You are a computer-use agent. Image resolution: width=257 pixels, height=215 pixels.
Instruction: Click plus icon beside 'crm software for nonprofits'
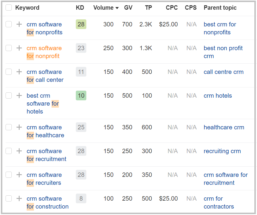(x=19, y=24)
